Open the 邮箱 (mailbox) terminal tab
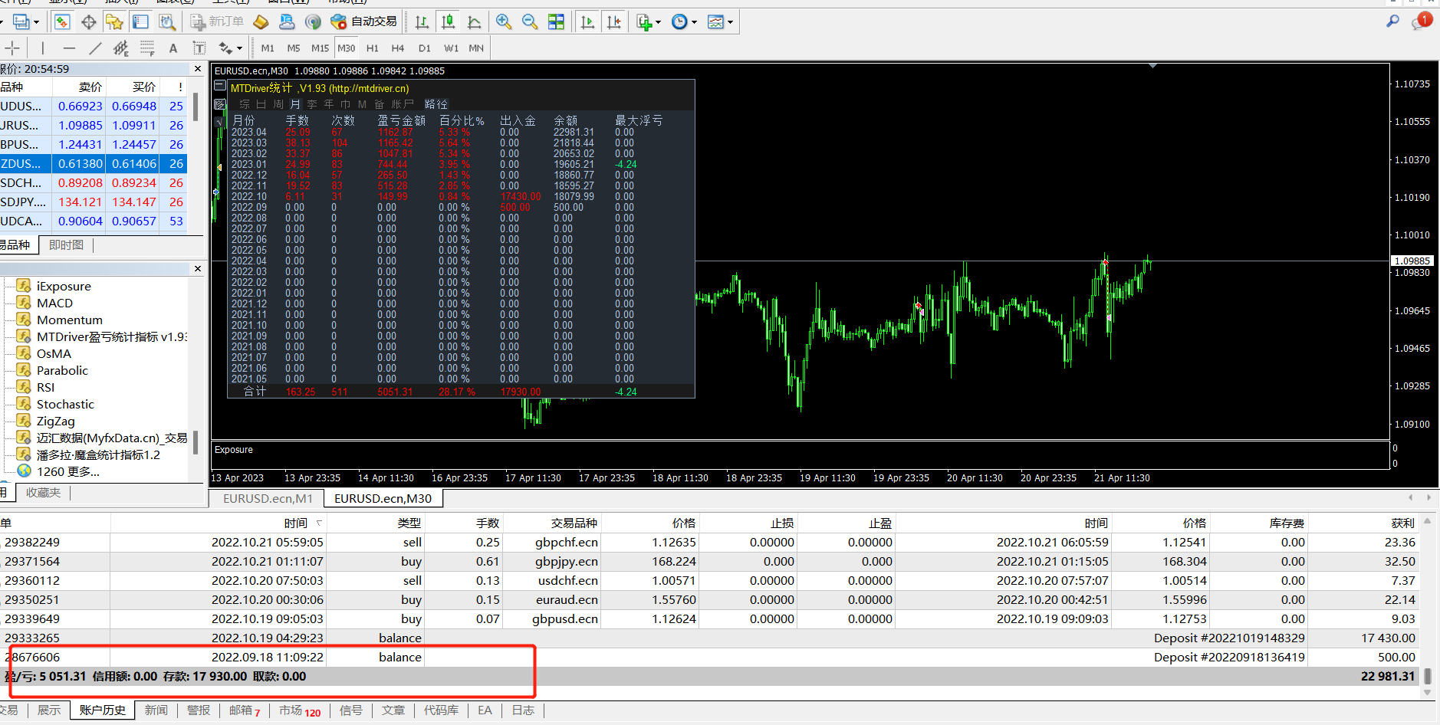Viewport: 1440px width, 725px height. (x=243, y=710)
